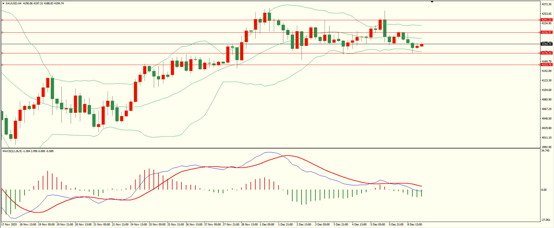Click the 8 Dec 13:00 time label
554x228 pixels.
click(414, 225)
